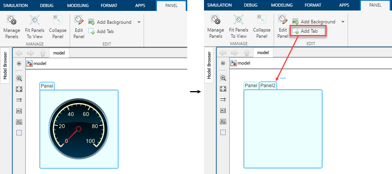
Task: Switch to MODELING tab in right window
Action: click(282, 5)
